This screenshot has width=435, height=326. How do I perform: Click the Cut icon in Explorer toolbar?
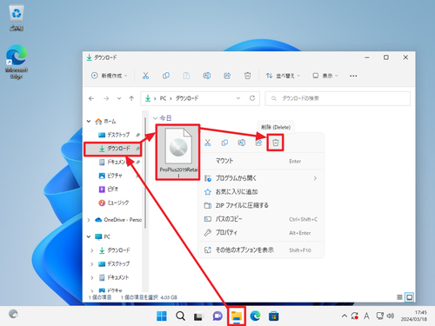click(x=145, y=76)
